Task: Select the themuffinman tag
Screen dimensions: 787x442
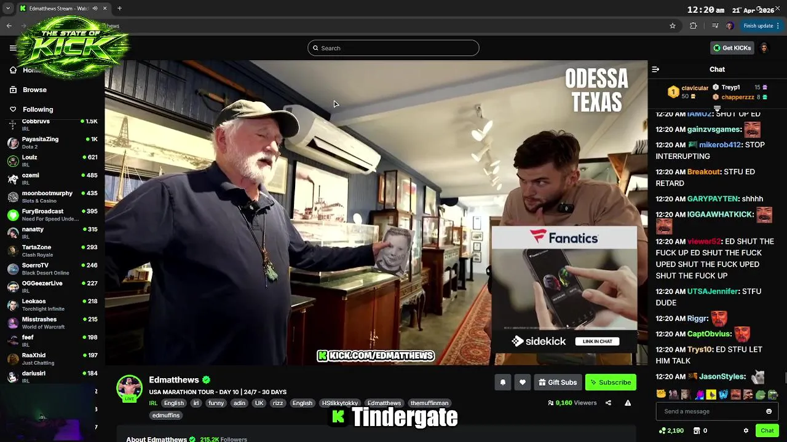Action: coord(429,403)
